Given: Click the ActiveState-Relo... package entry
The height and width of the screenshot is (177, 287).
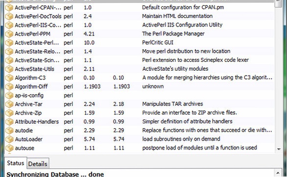Looking at the screenshot, I should pyautogui.click(x=37, y=51).
